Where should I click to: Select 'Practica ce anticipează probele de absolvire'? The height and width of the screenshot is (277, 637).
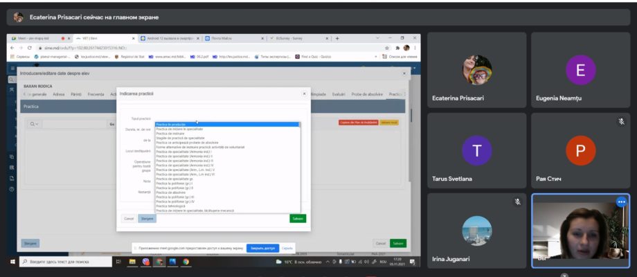[228, 143]
